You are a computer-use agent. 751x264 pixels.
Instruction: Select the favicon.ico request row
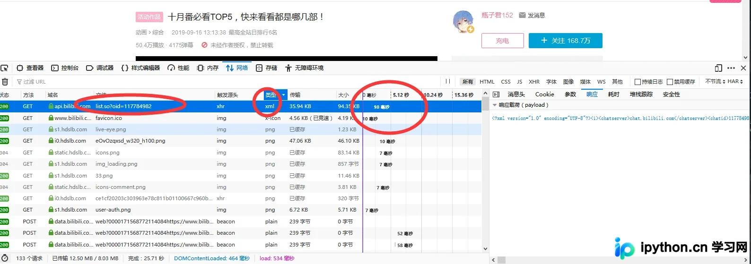tap(241, 118)
